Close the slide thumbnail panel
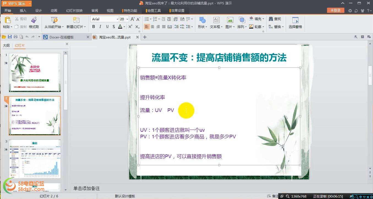The image size is (373, 199). click(67, 44)
